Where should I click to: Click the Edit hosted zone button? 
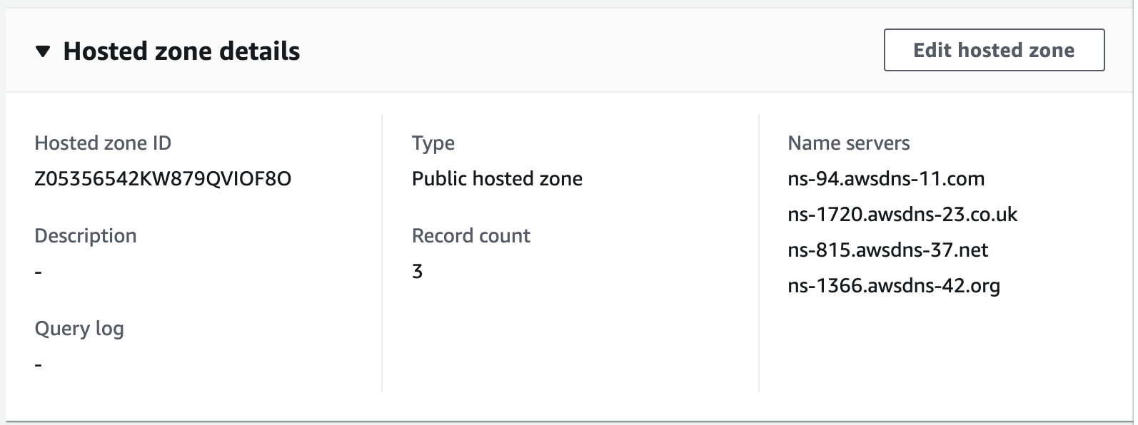(x=993, y=50)
